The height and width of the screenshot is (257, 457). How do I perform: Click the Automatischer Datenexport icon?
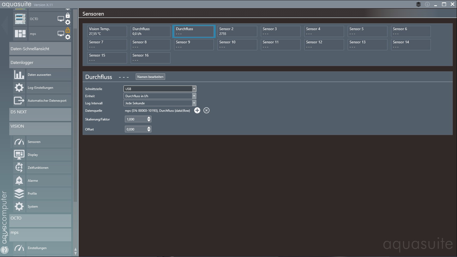19,101
